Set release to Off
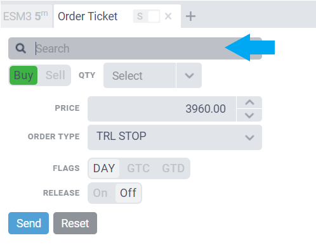 point(128,193)
